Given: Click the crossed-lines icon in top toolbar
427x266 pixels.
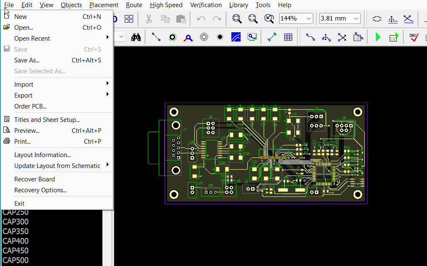Looking at the screenshot, I should tap(409, 19).
